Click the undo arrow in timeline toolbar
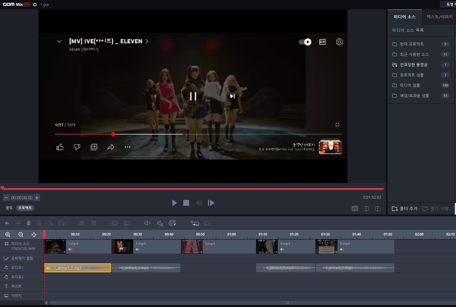The height and width of the screenshot is (307, 456). (x=7, y=223)
